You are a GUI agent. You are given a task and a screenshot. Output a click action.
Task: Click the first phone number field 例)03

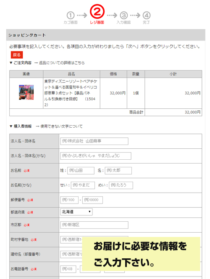click(x=68, y=269)
